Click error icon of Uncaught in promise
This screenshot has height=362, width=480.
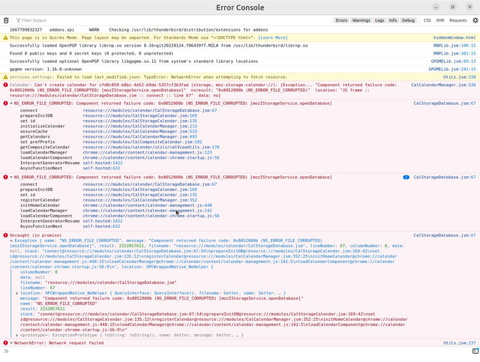click(5, 235)
